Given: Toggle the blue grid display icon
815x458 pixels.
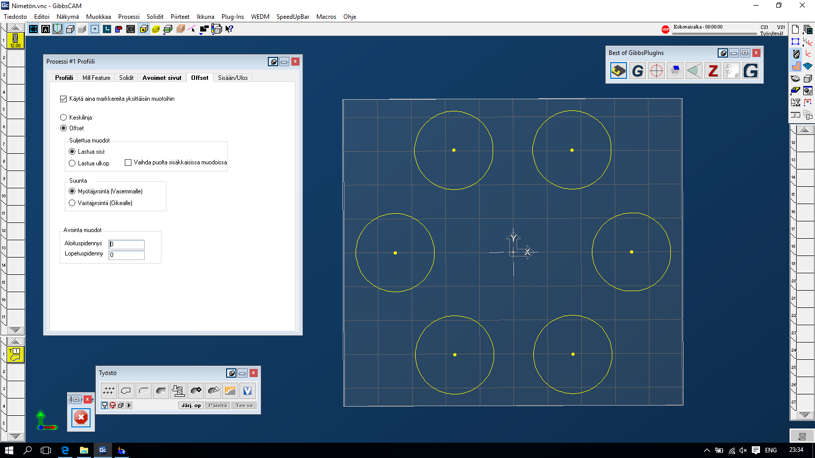Looking at the screenshot, I should coord(107,29).
